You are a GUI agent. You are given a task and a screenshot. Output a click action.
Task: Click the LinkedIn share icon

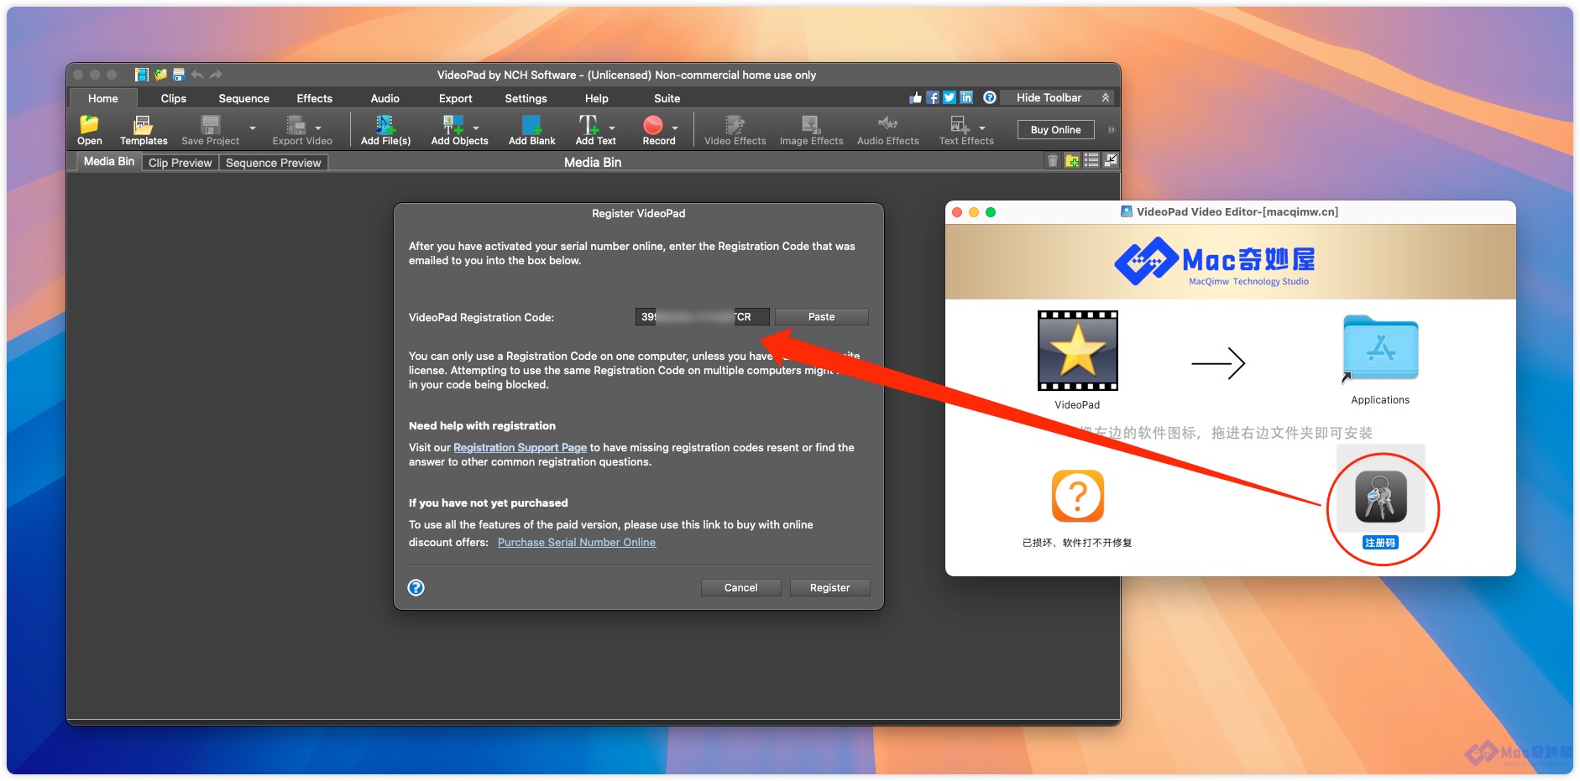click(966, 98)
